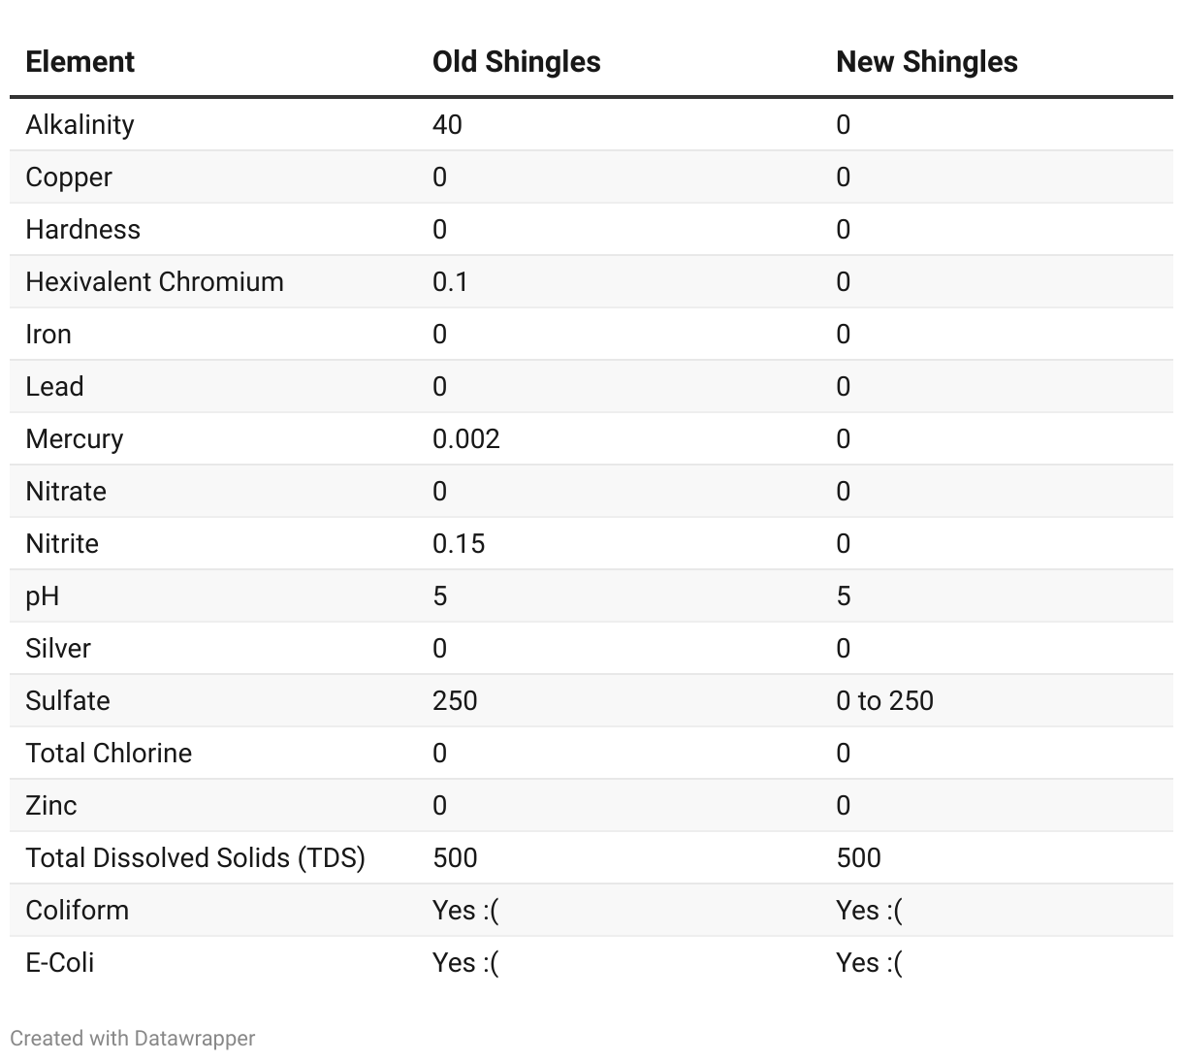Click E-Coli new shingles Yes :( cell
Viewport: 1183px width, 1061px height.
869,962
